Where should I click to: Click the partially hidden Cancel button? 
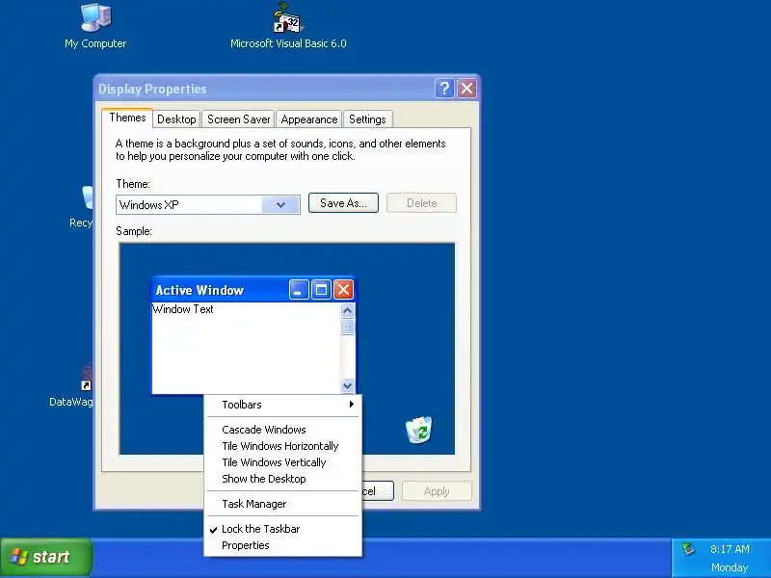(378, 491)
